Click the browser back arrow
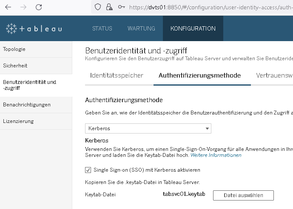 pos(8,7)
